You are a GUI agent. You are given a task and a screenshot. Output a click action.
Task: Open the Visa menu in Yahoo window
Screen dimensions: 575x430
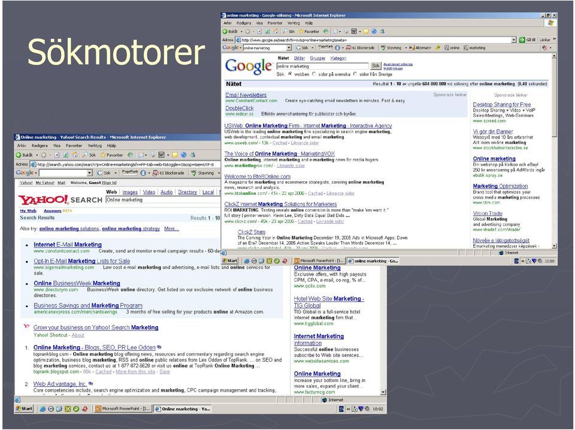coord(57,146)
